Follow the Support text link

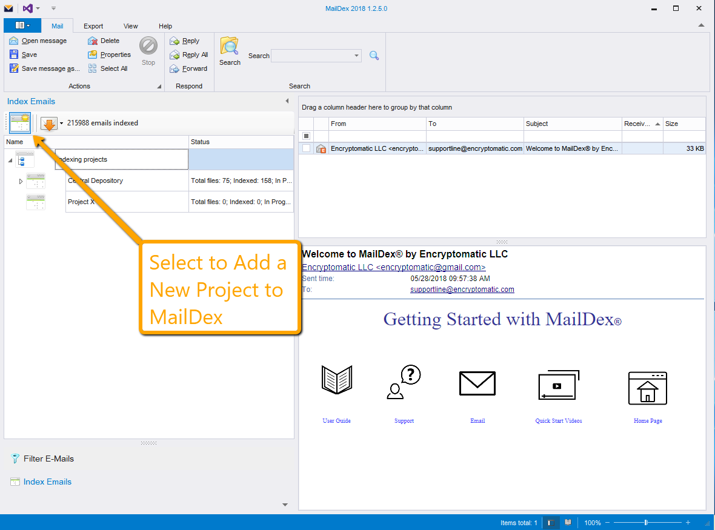(x=404, y=420)
